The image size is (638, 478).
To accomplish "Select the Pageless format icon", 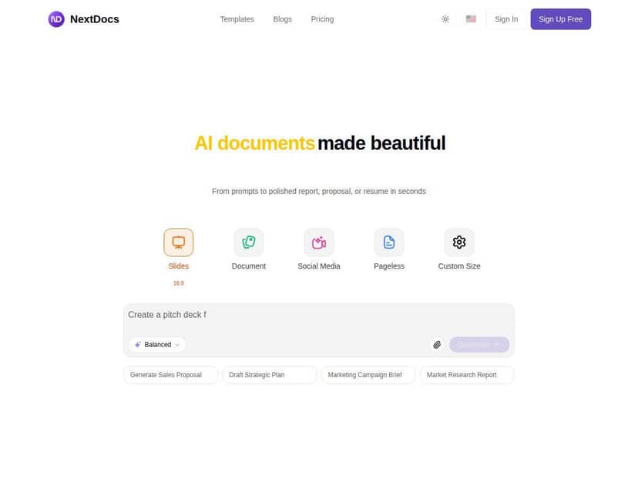I will (388, 241).
